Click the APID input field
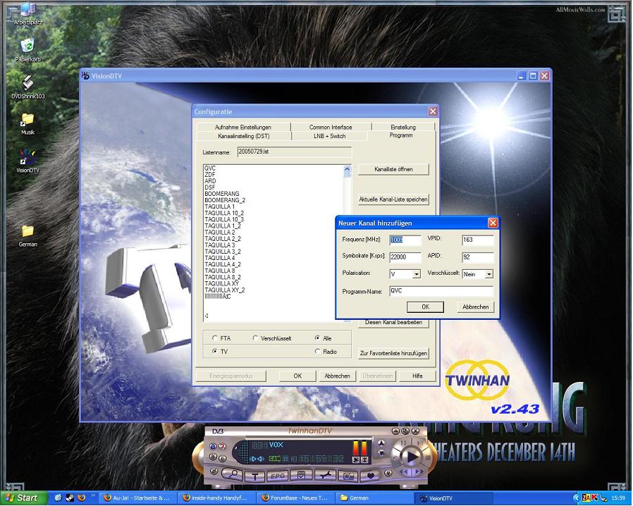The image size is (633, 506). (478, 257)
